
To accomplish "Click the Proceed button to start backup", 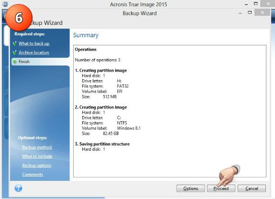I will (x=221, y=189).
